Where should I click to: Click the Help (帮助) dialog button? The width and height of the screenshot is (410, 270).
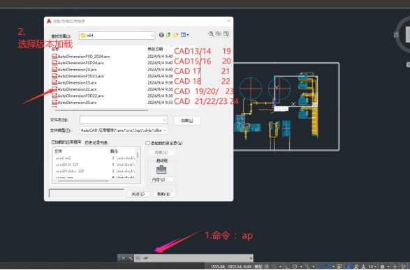pos(164,194)
